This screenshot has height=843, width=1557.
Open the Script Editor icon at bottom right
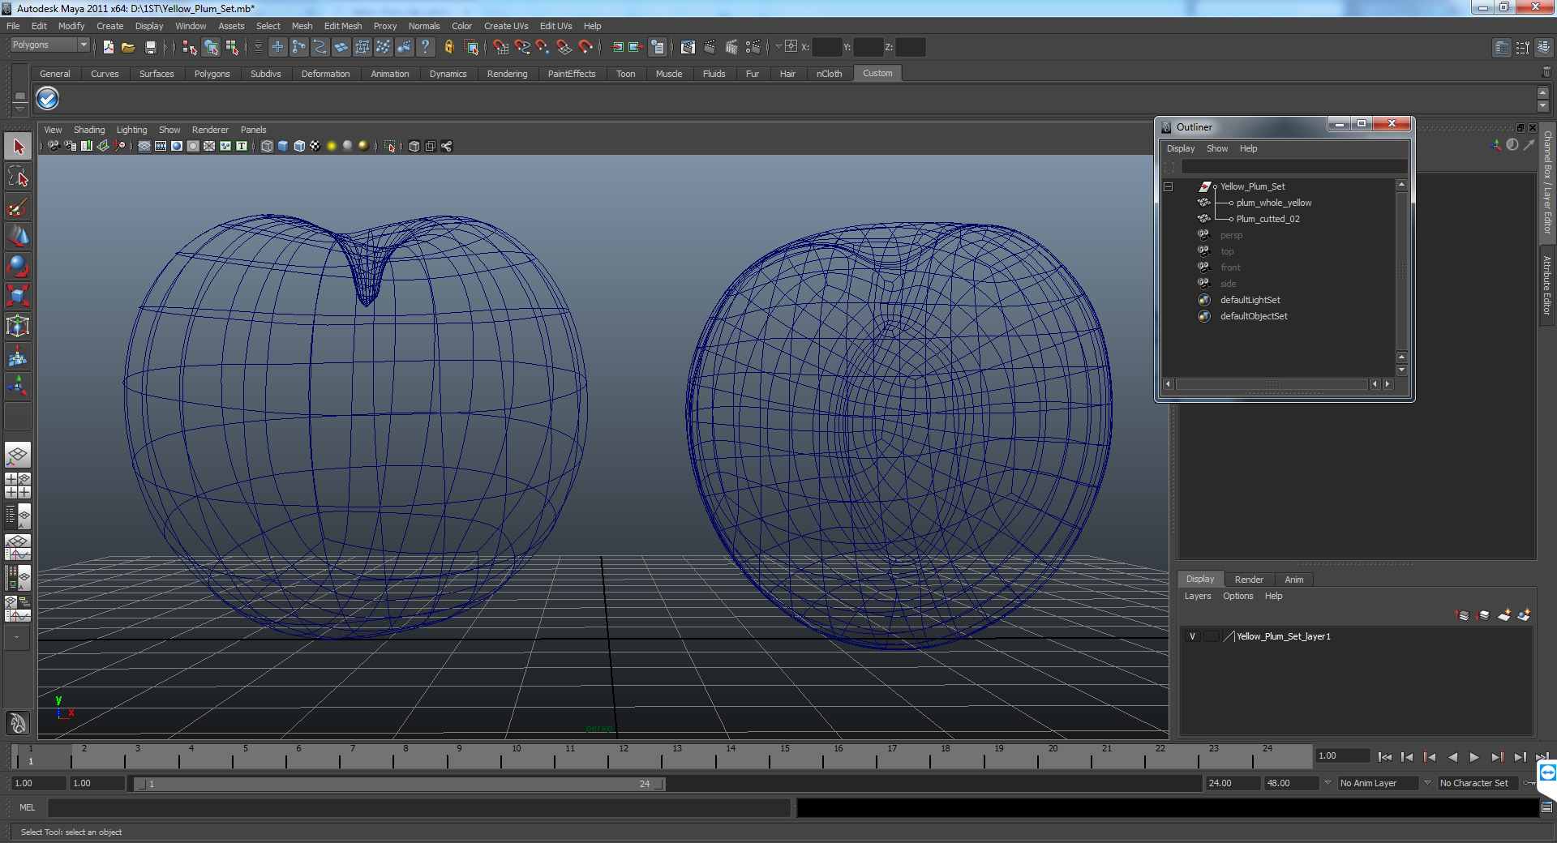click(1546, 807)
